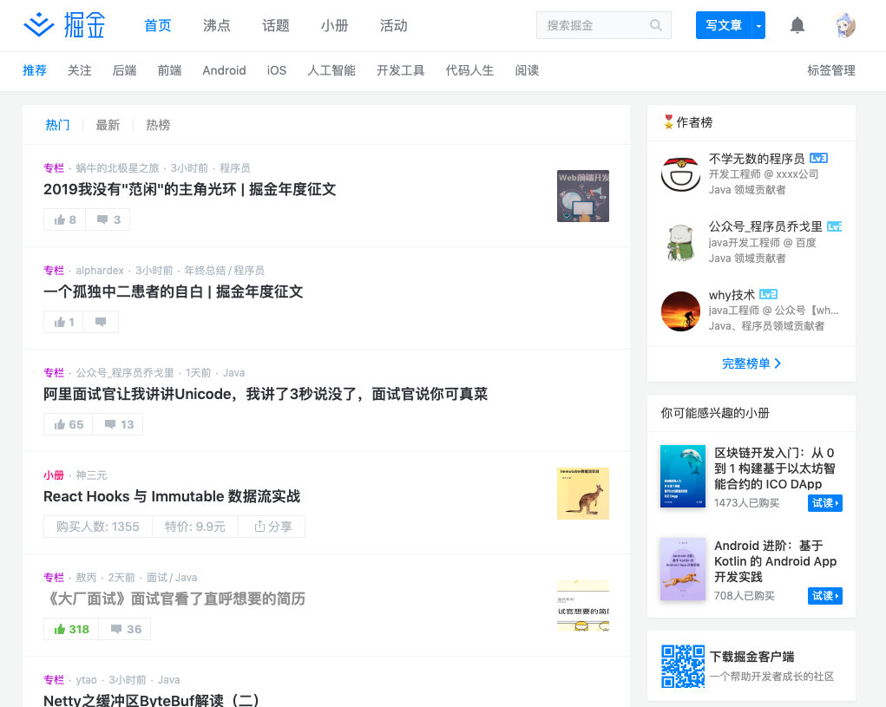The image size is (886, 707).
Task: Open the 活动 nav item
Action: (393, 25)
